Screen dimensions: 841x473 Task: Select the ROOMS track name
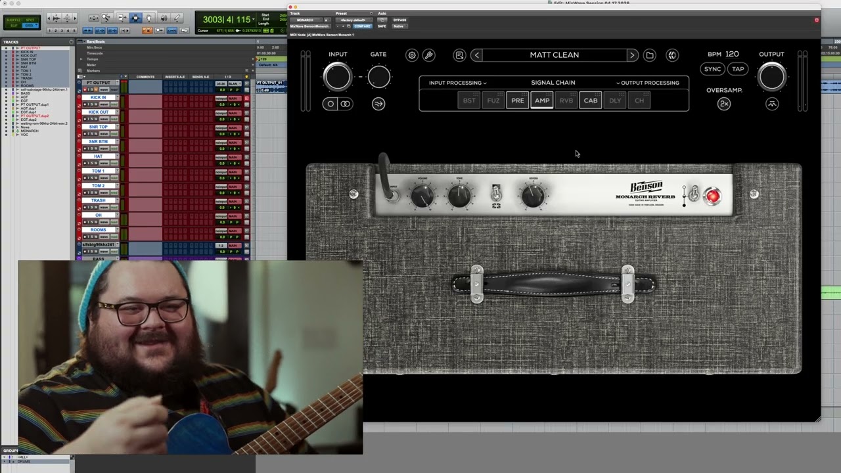98,230
